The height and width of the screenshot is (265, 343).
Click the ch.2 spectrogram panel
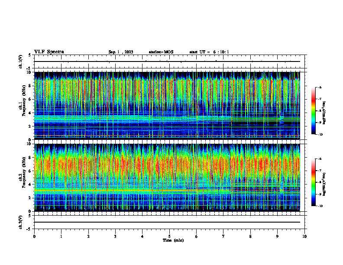(167, 178)
